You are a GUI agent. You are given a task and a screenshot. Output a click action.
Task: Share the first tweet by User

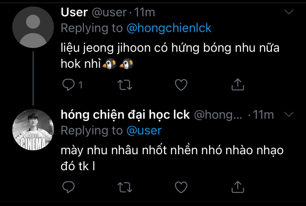(238, 84)
